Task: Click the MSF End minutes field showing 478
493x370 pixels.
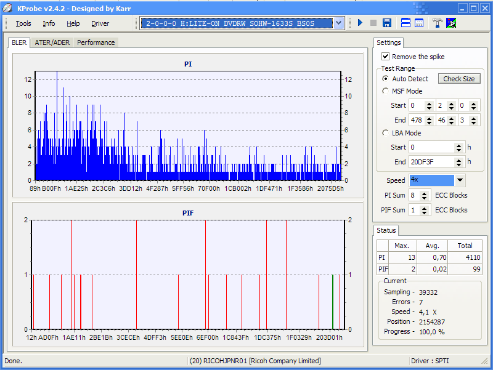Action: click(x=417, y=120)
